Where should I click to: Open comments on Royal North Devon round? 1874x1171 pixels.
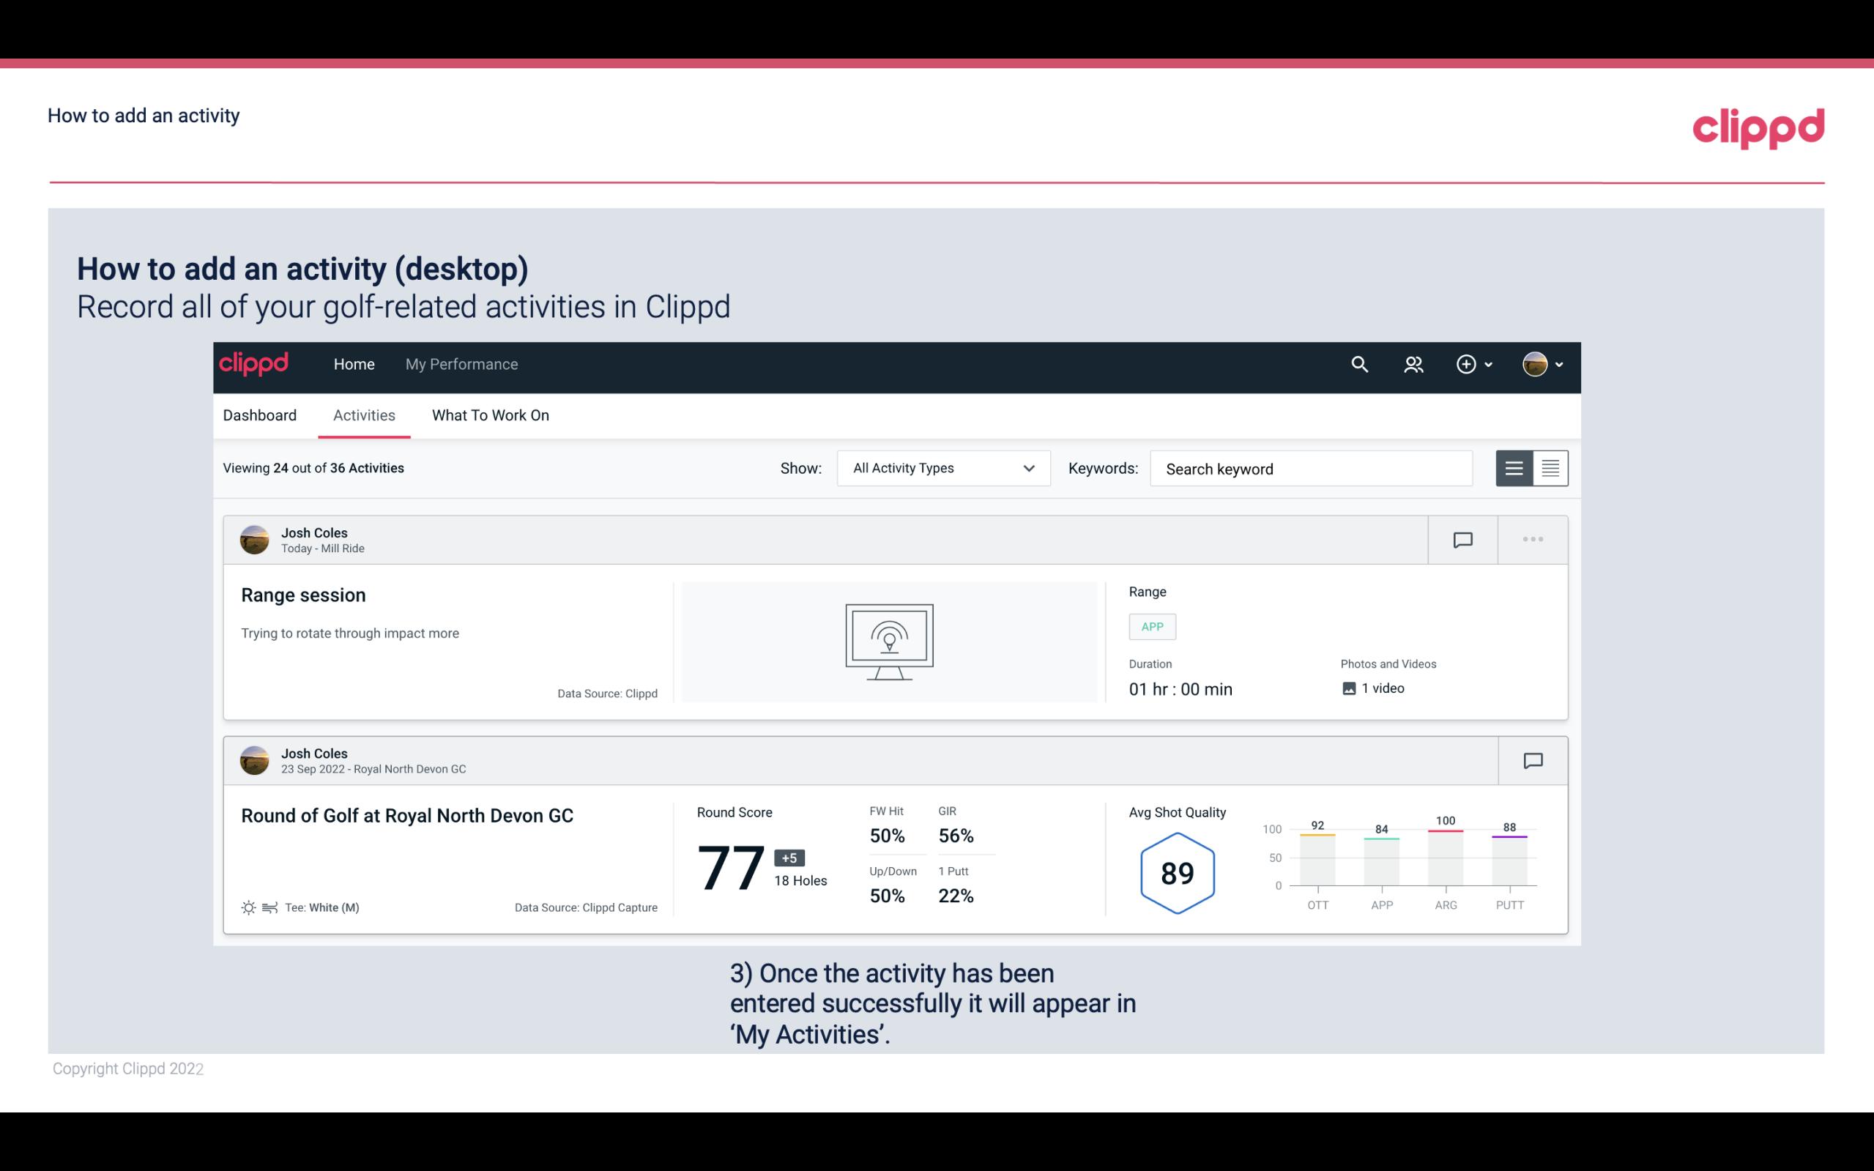pos(1533,761)
